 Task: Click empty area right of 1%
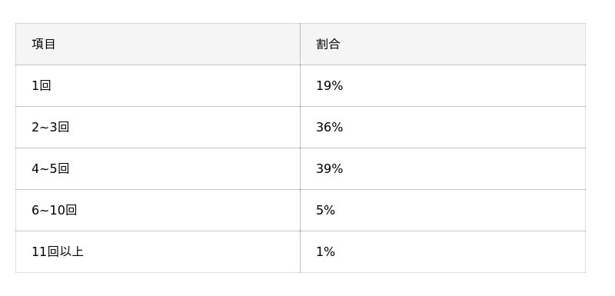coord(459,251)
